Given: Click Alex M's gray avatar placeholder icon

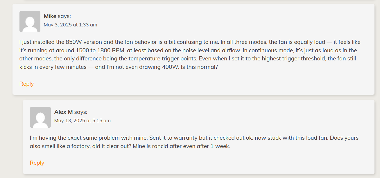Looking at the screenshot, I should [40, 117].
